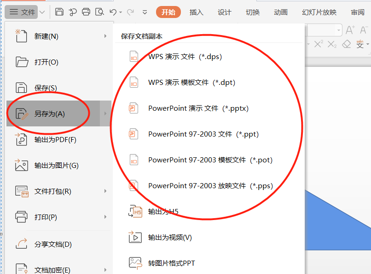This screenshot has width=371, height=274.
Task: Open the quick access toolbar customize chevron
Action: [x=145, y=12]
